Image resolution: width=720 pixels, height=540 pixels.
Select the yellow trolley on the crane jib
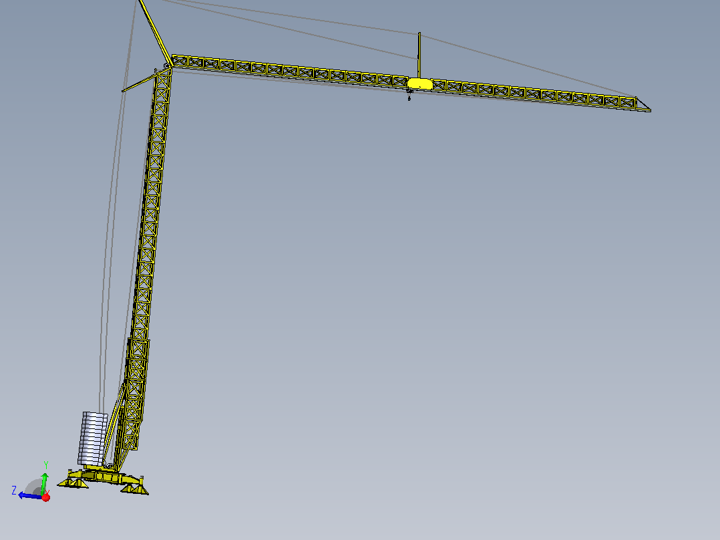coord(419,84)
